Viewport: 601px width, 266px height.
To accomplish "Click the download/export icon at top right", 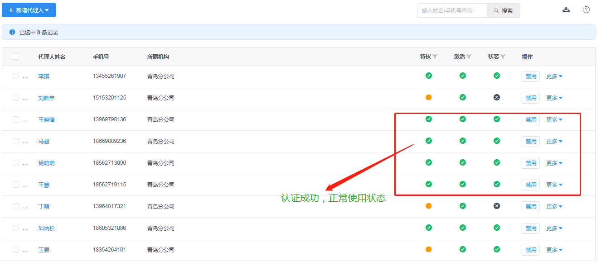I will coord(566,10).
